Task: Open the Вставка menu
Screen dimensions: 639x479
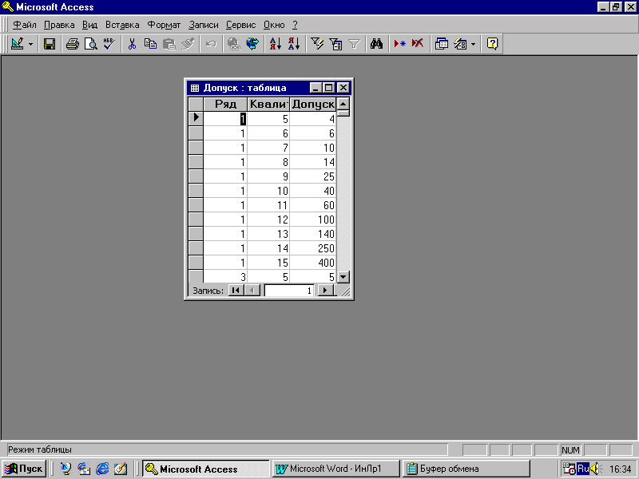Action: coord(122,25)
